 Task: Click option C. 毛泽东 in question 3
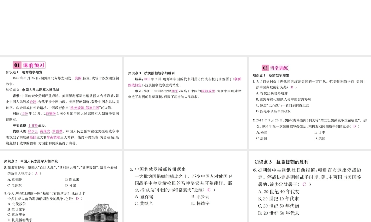point(14,186)
